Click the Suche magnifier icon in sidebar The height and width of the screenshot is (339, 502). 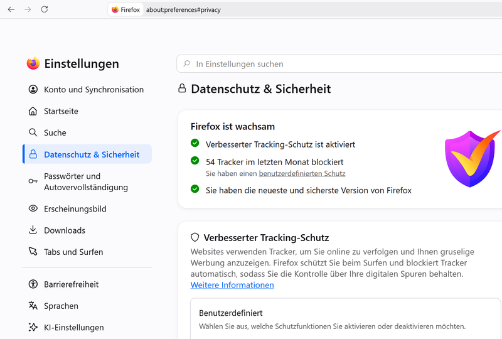pyautogui.click(x=33, y=132)
